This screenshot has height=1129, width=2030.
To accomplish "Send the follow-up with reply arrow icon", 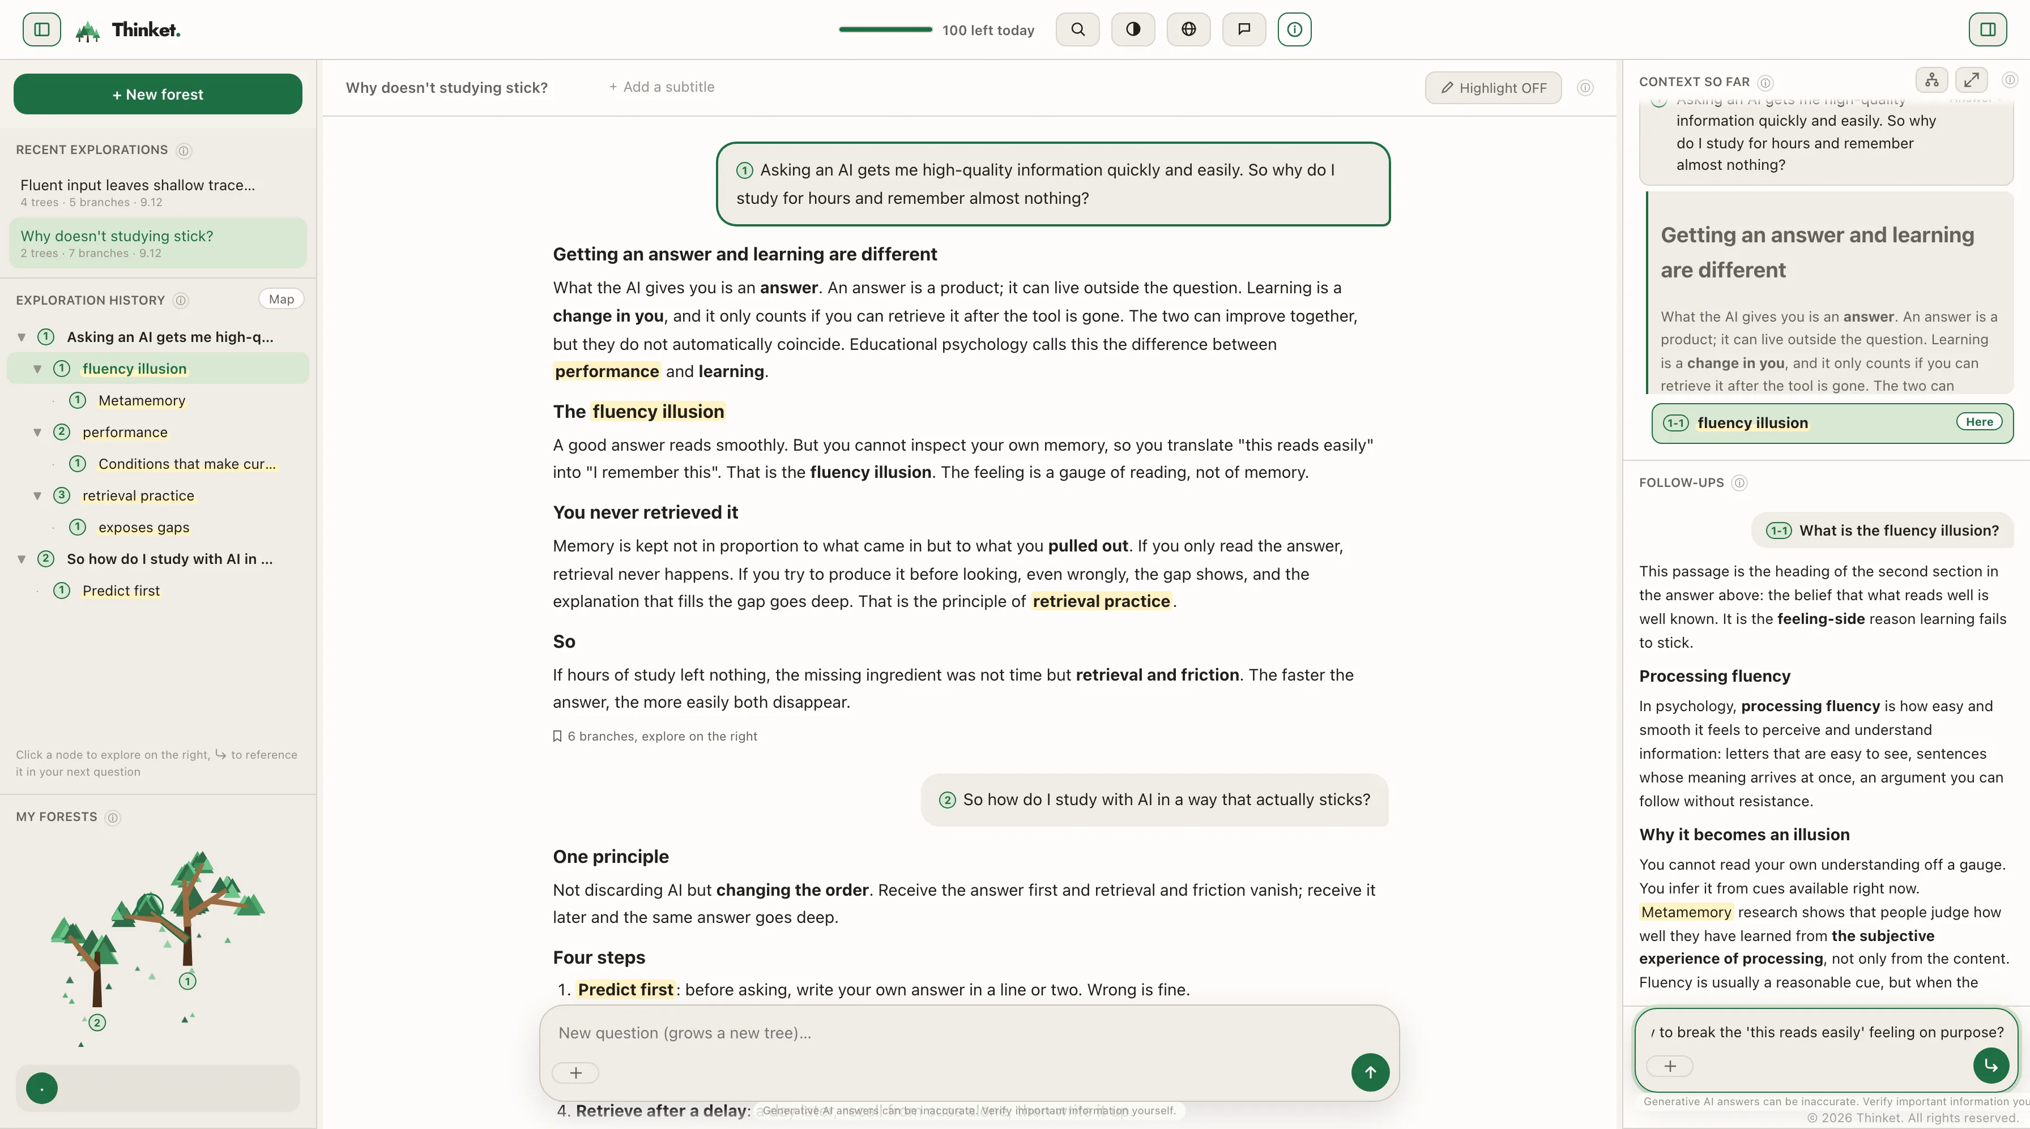I will 1990,1066.
